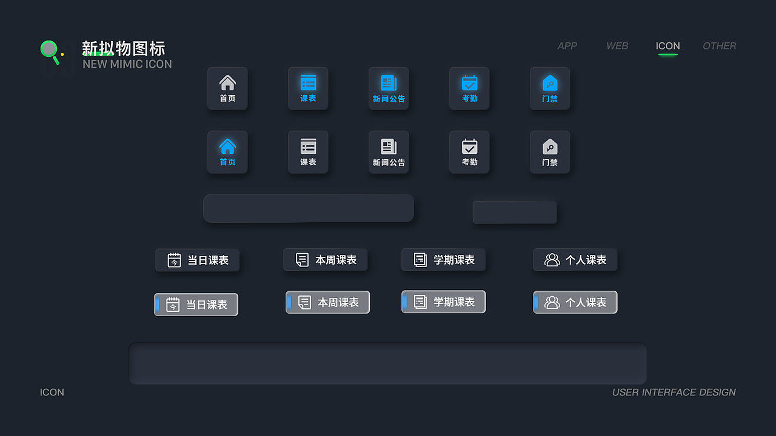Switch to the APP tab
The width and height of the screenshot is (776, 436).
(567, 46)
